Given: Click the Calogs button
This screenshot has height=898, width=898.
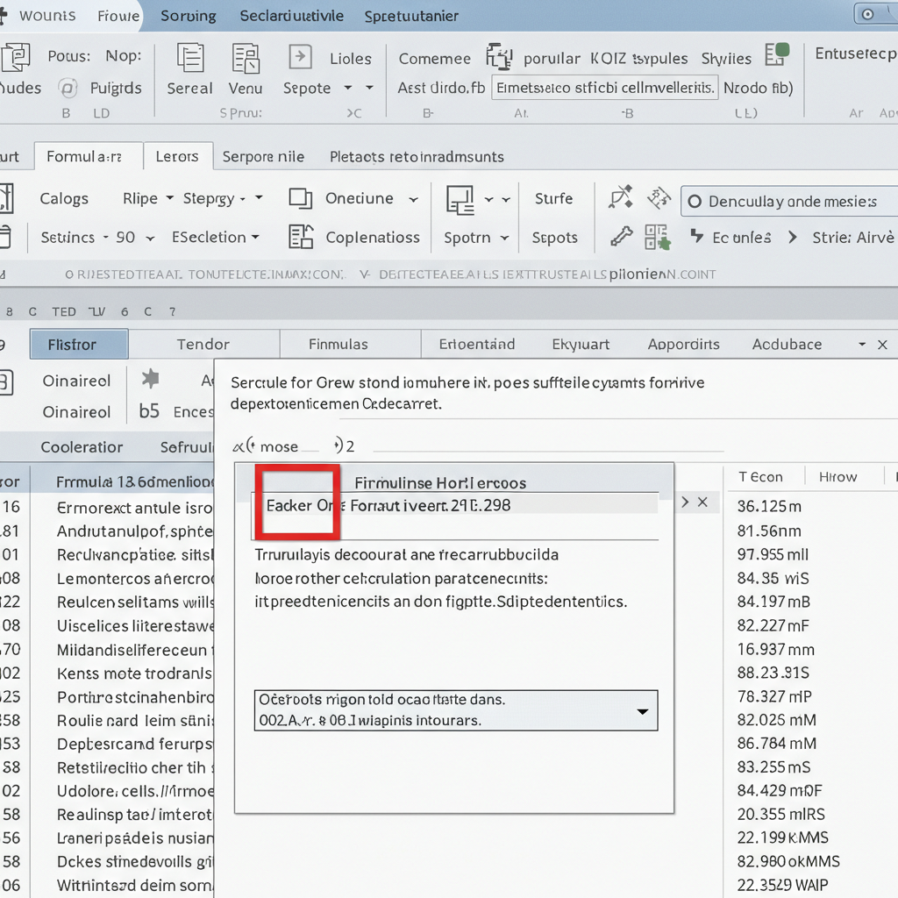Looking at the screenshot, I should coord(64,198).
